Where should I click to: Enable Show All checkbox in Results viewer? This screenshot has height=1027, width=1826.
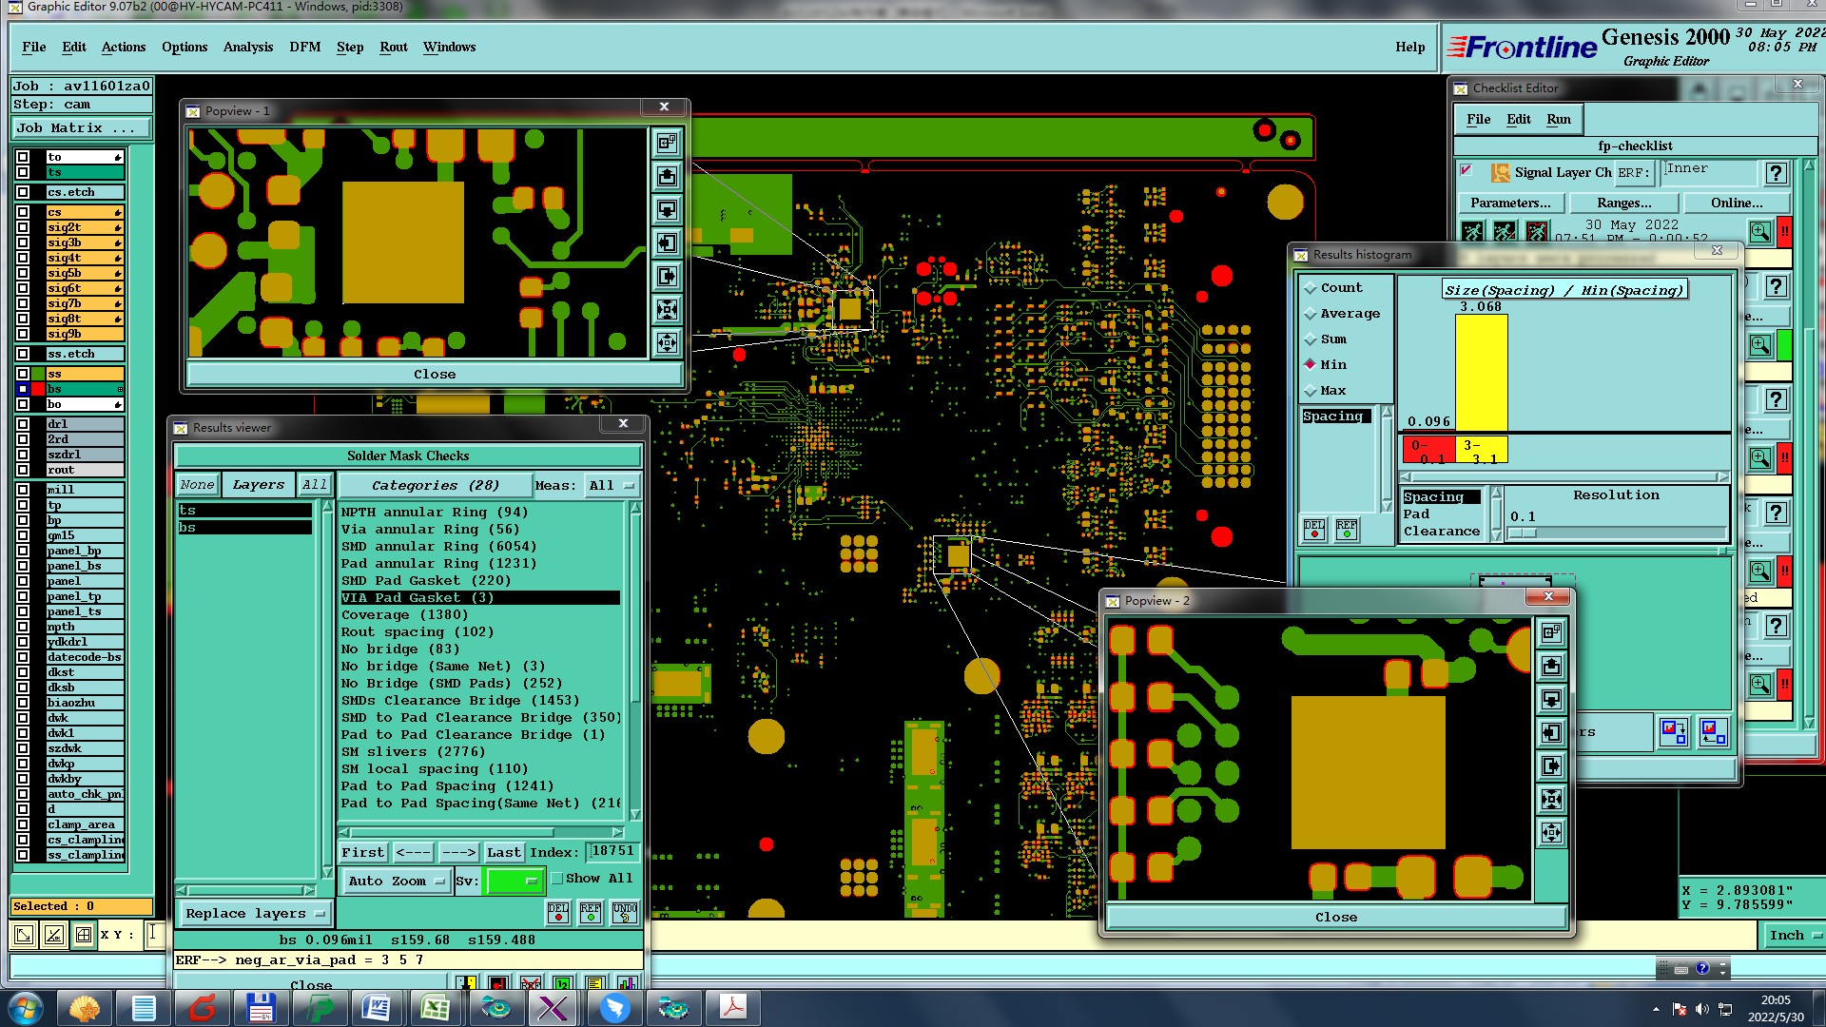pos(557,879)
